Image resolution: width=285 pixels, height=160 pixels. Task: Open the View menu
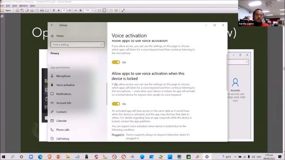tap(15, 6)
